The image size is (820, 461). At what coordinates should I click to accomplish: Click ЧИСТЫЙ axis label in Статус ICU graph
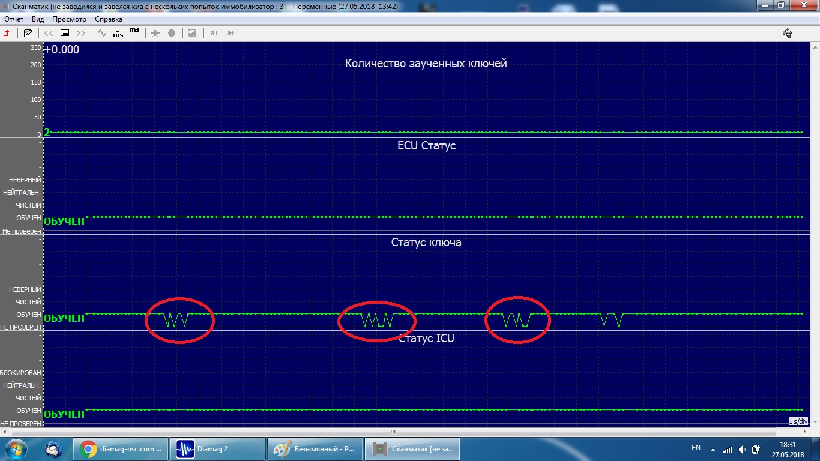(29, 398)
